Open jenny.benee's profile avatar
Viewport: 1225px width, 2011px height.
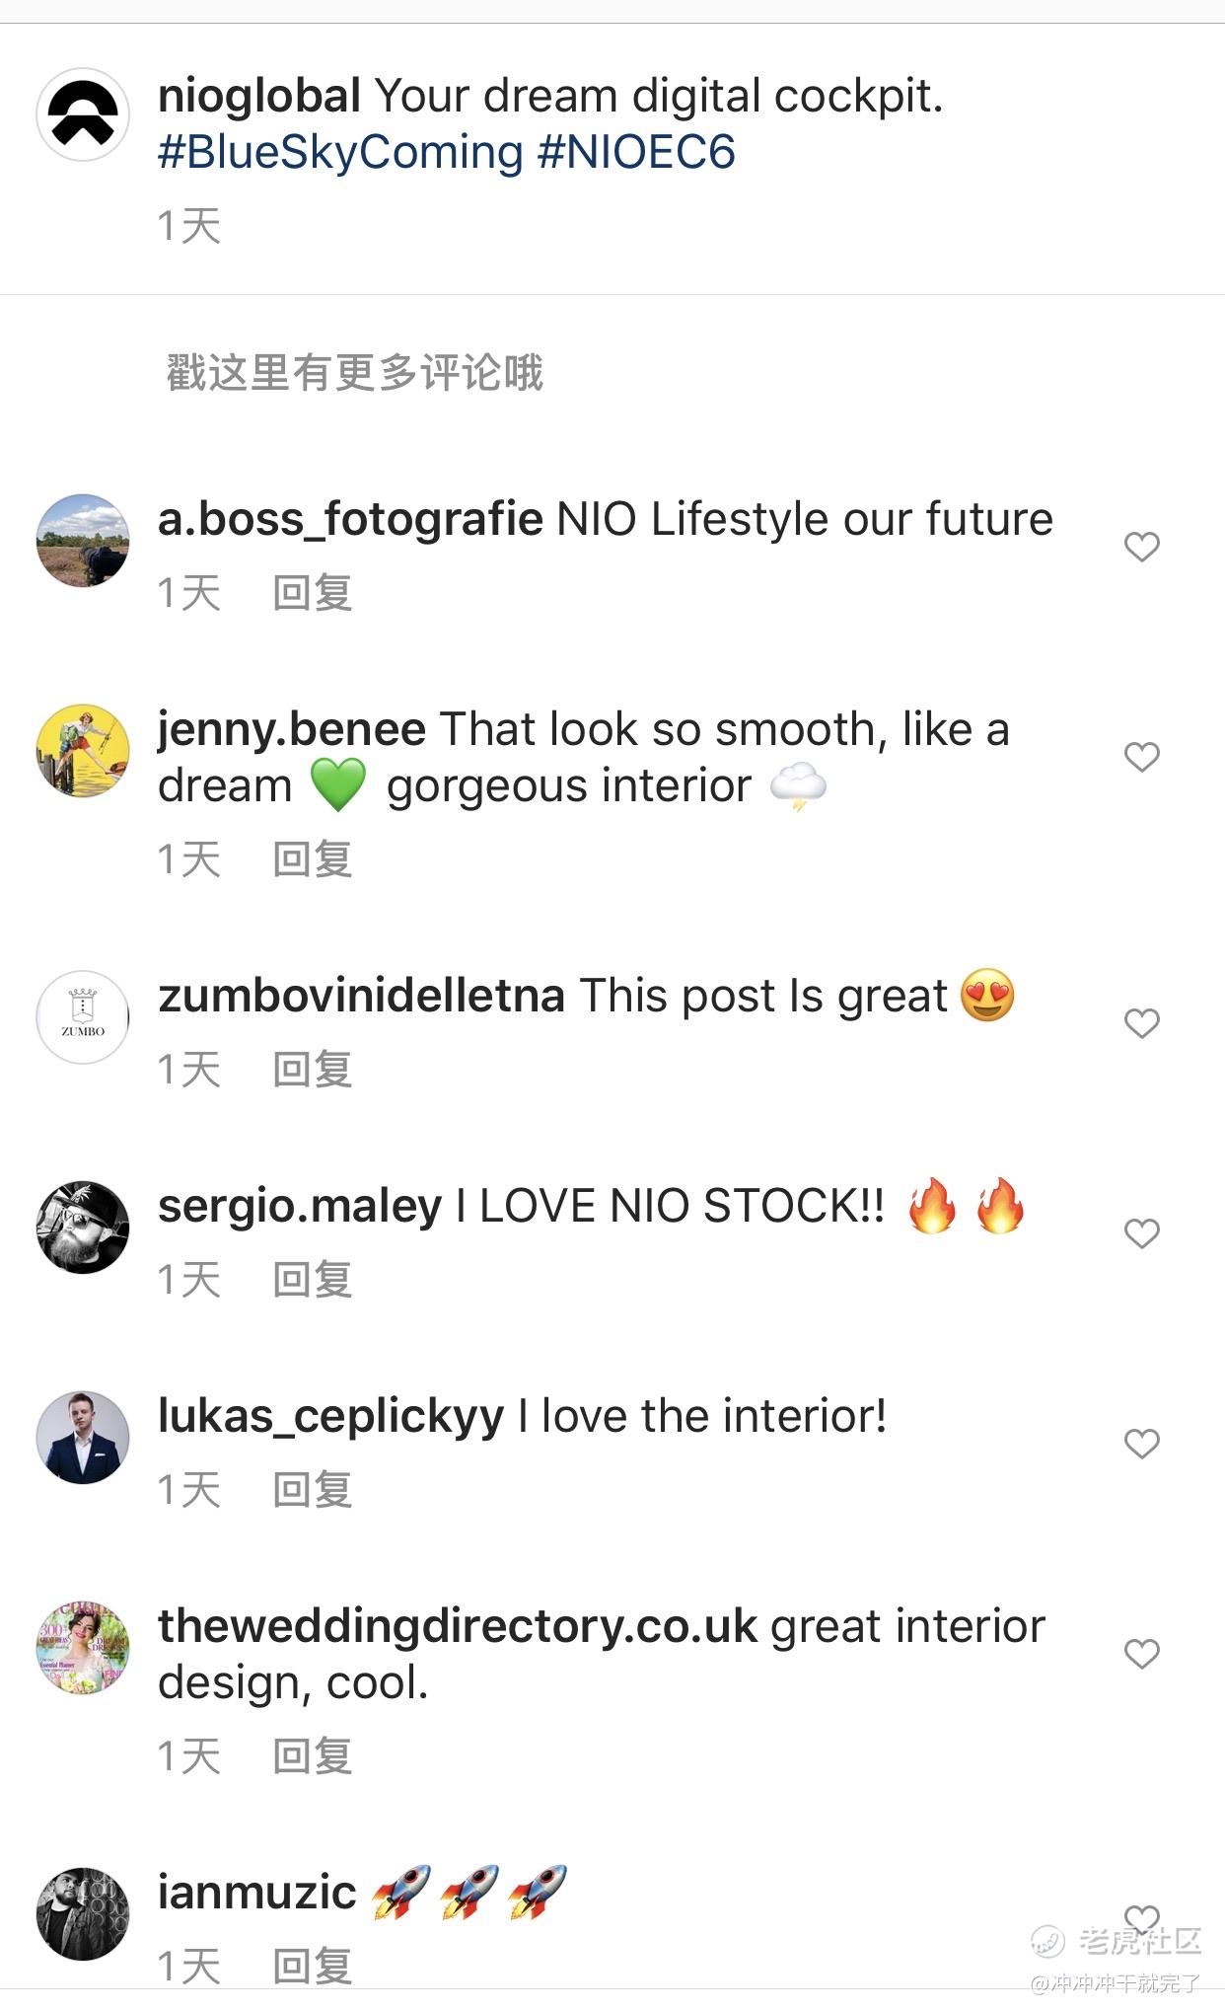tap(83, 751)
